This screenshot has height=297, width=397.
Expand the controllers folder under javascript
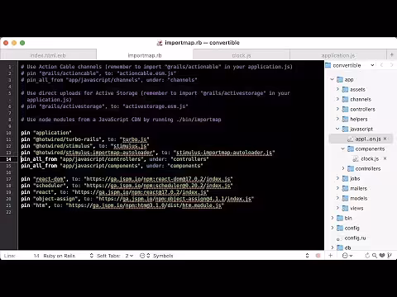(342, 168)
